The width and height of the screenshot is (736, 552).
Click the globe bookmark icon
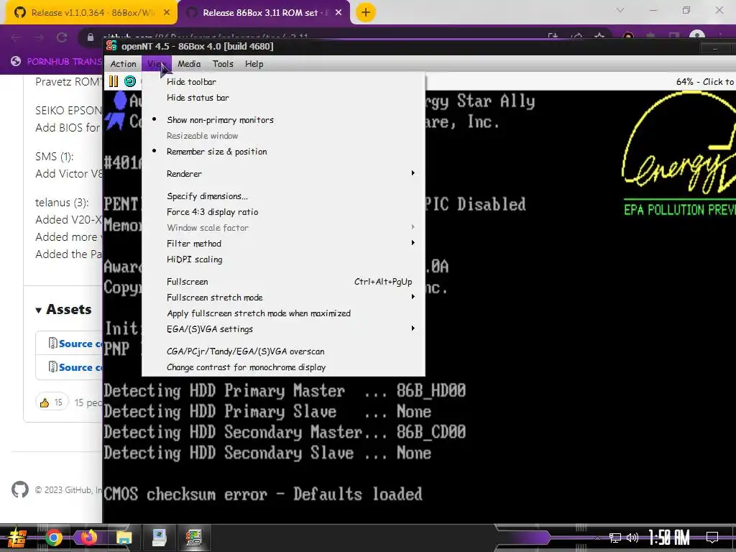click(16, 61)
